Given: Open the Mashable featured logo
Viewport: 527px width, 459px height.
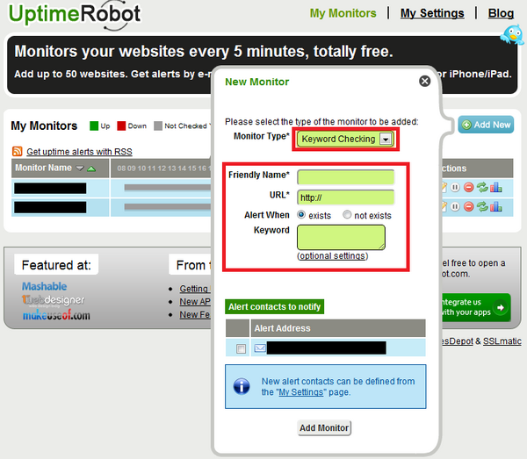Looking at the screenshot, I should coord(45,286).
